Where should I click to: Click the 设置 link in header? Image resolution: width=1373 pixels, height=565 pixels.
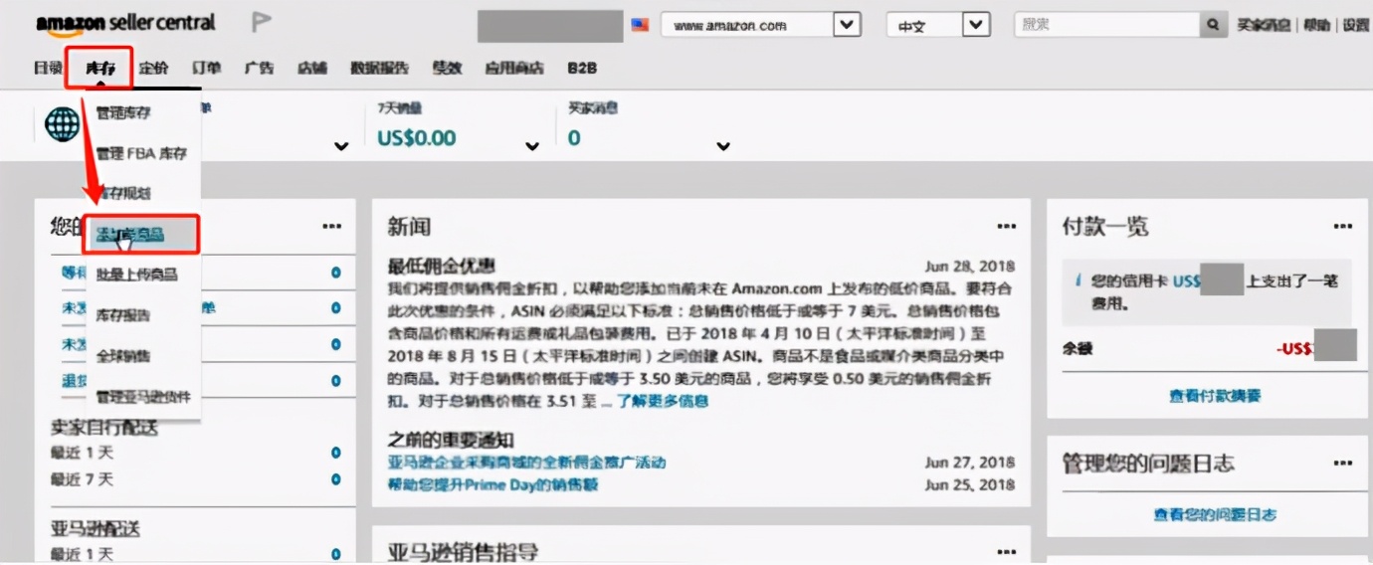1356,25
